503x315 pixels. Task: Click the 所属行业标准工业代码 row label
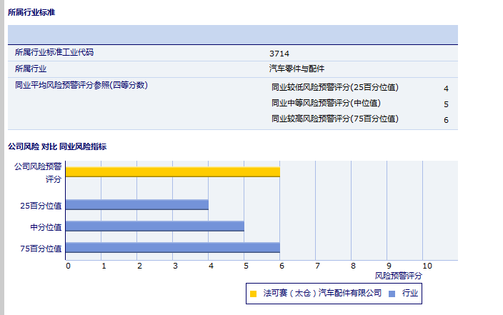54,52
